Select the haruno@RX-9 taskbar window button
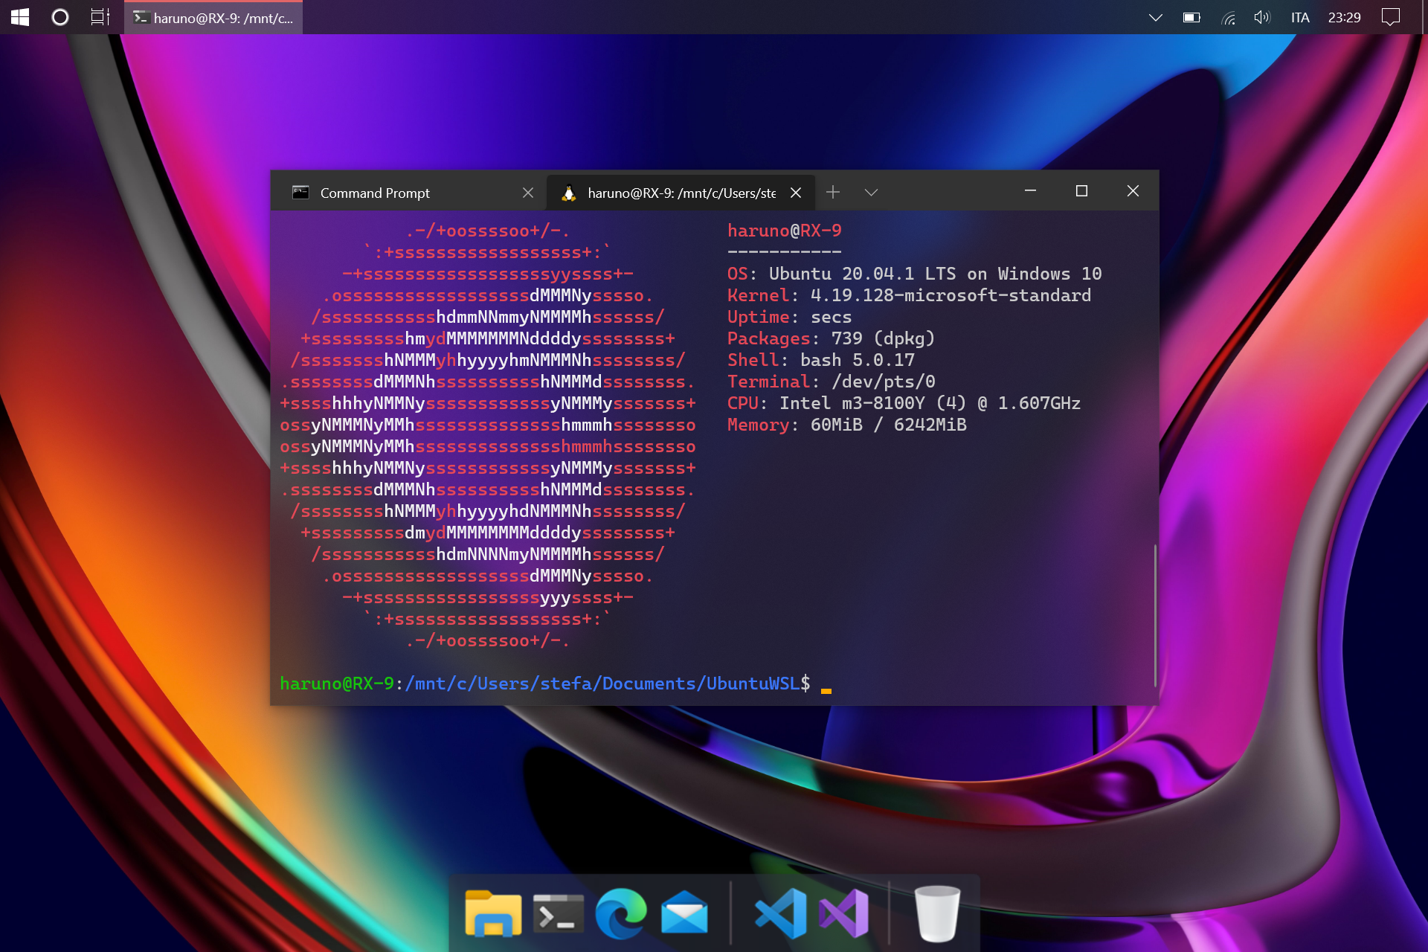1428x952 pixels. (213, 17)
